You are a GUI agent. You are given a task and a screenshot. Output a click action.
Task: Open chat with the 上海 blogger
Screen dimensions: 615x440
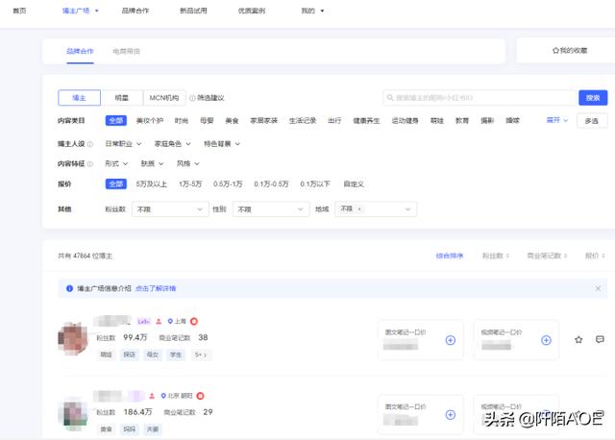(x=600, y=339)
